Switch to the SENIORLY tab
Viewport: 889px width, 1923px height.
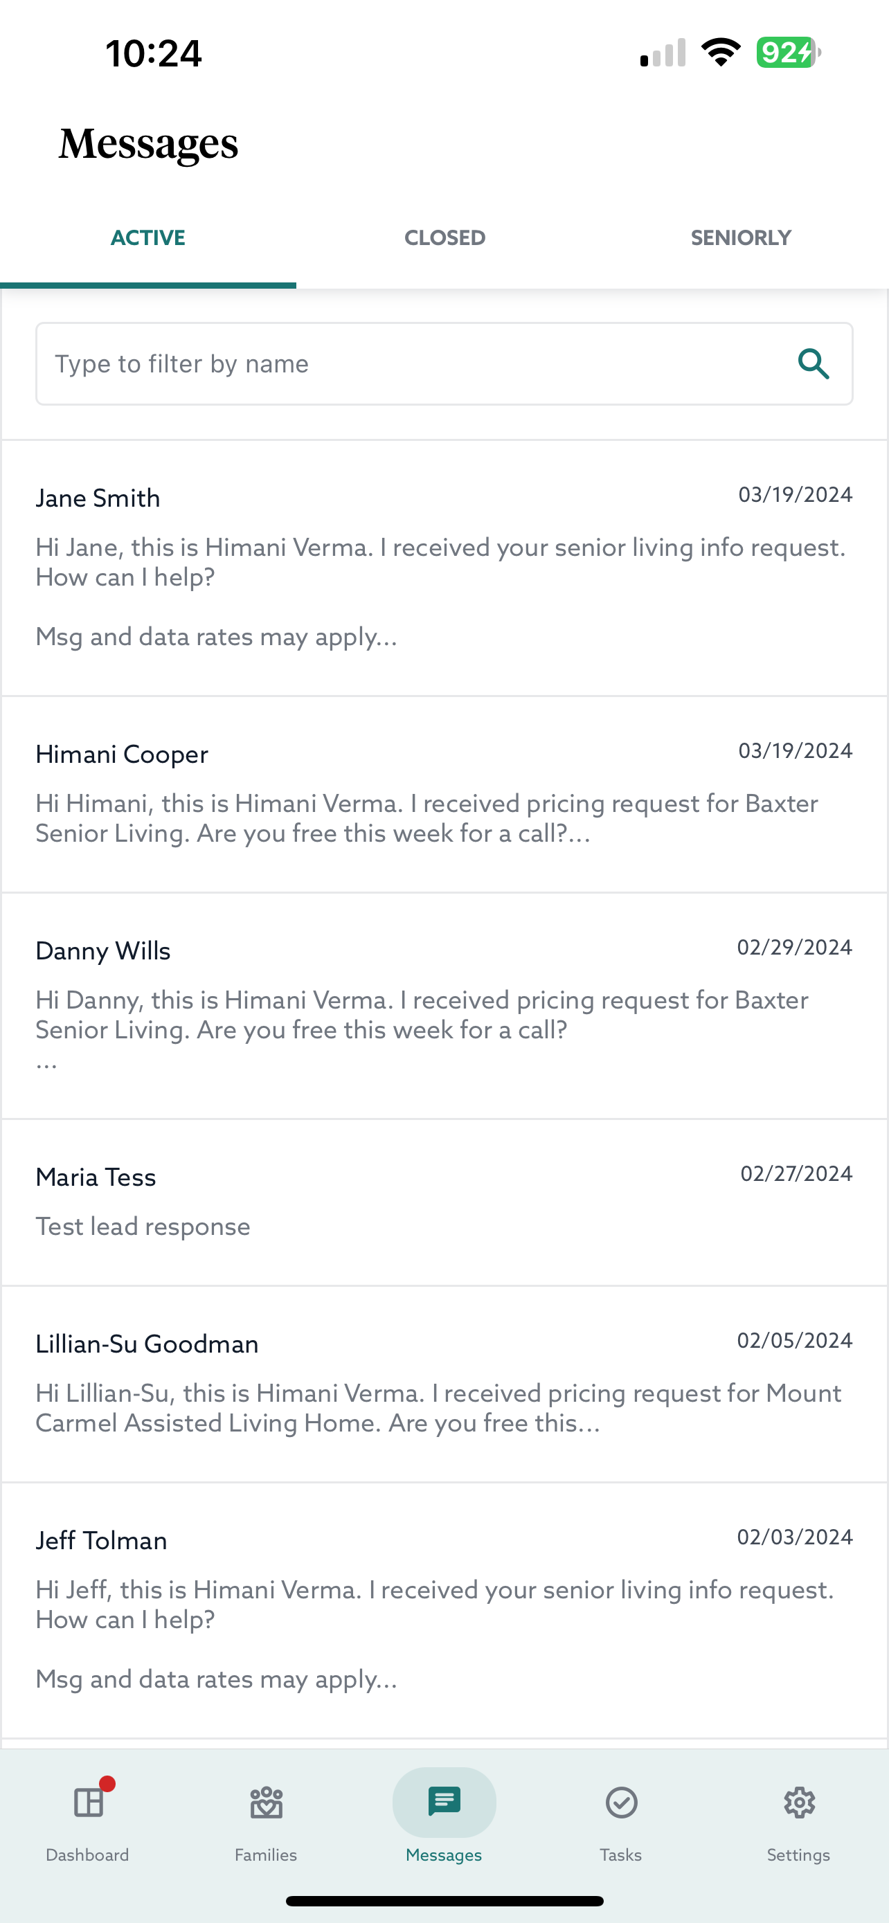tap(740, 238)
